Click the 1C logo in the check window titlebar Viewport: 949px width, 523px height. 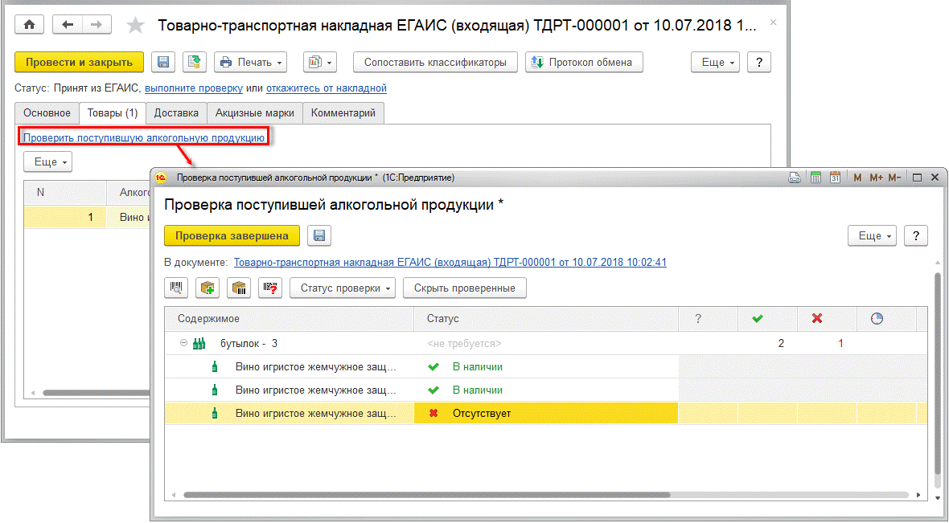[x=161, y=178]
